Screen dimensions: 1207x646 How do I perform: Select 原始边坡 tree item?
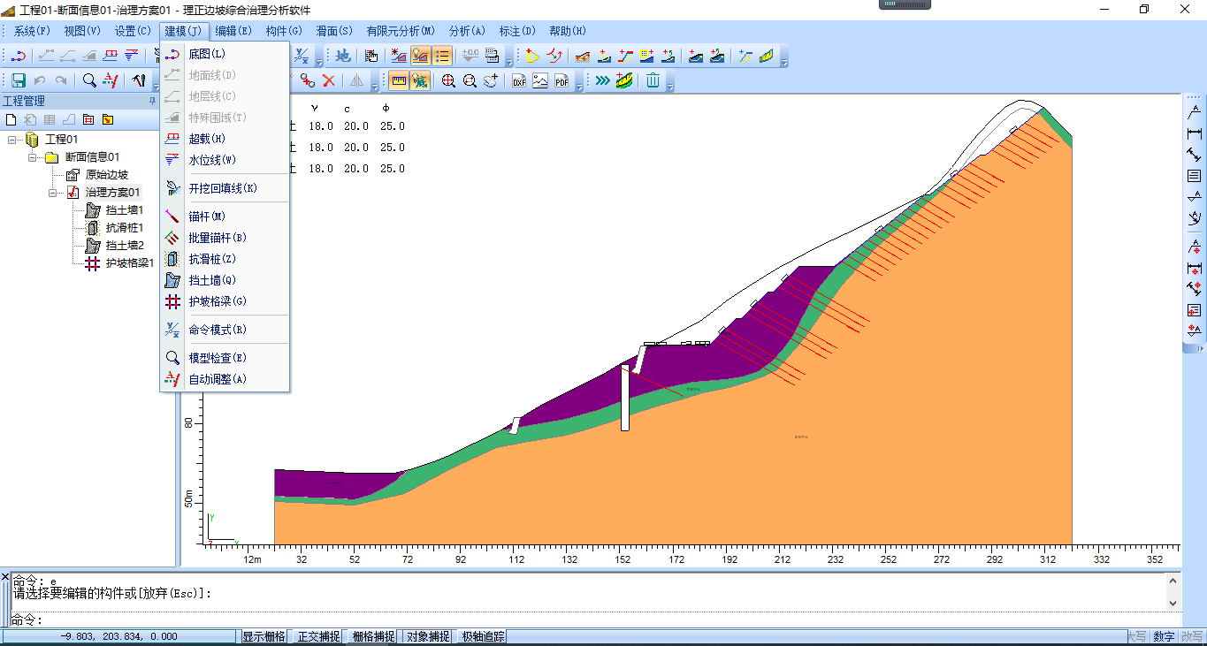coord(106,175)
